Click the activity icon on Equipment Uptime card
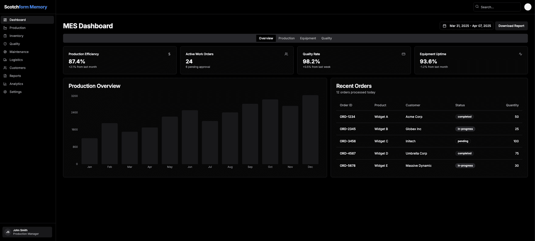Image resolution: width=535 pixels, height=241 pixels. [x=520, y=54]
